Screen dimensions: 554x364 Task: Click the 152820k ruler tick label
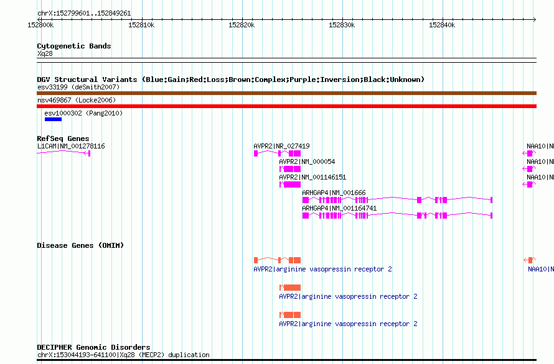[242, 25]
